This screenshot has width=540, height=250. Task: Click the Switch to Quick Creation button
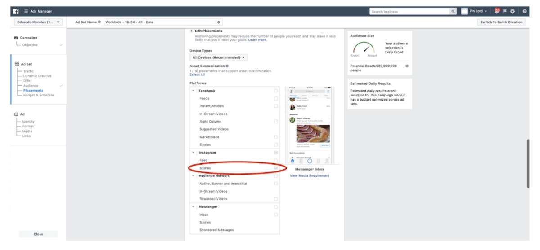coord(501,22)
